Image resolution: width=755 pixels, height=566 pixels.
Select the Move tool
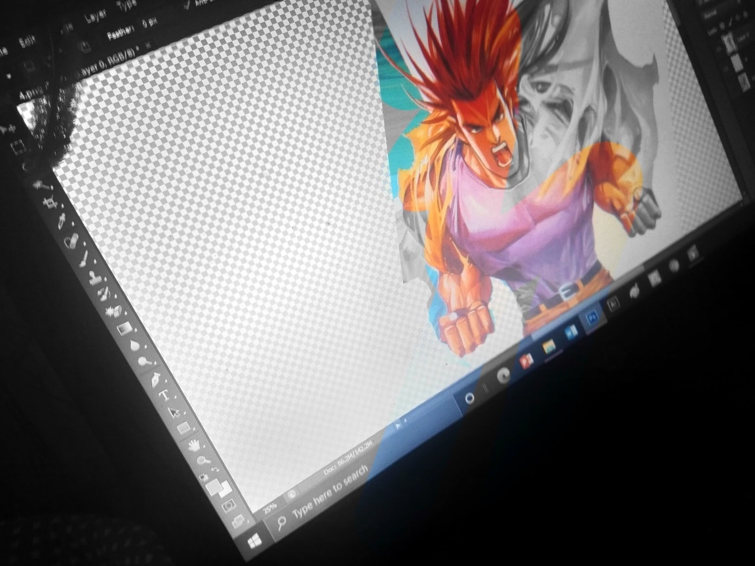click(8, 129)
